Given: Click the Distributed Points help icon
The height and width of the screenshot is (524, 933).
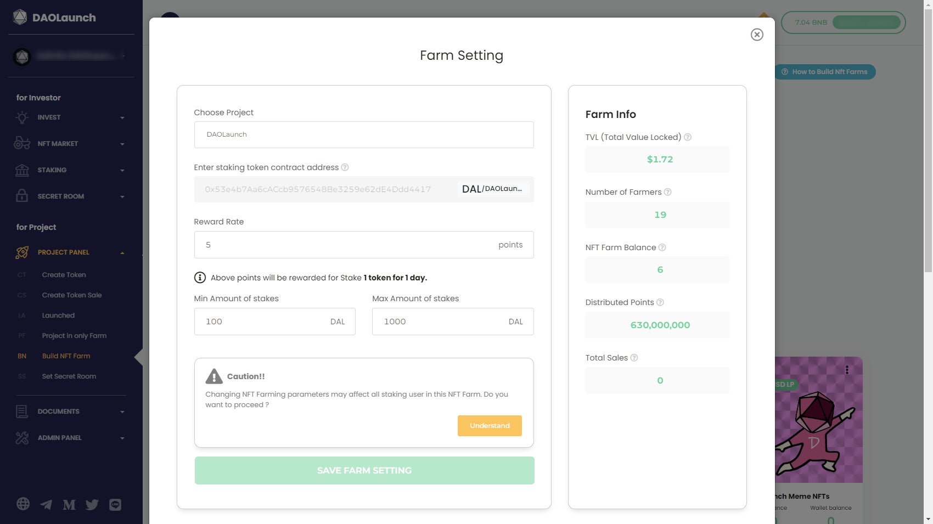Looking at the screenshot, I should pyautogui.click(x=660, y=302).
